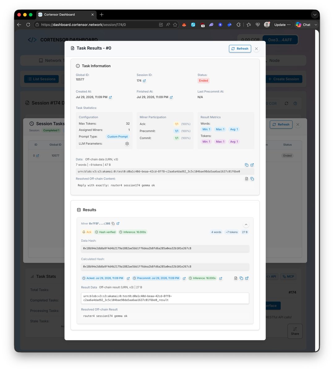
Task: Close the Cortensor Dashboard tab
Action: coord(92,15)
